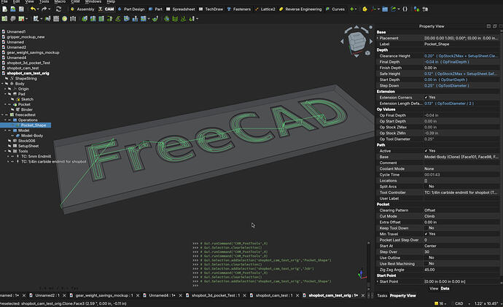
Task: Close the Unnamed2 : 1 document tab
Action: tap(64, 295)
